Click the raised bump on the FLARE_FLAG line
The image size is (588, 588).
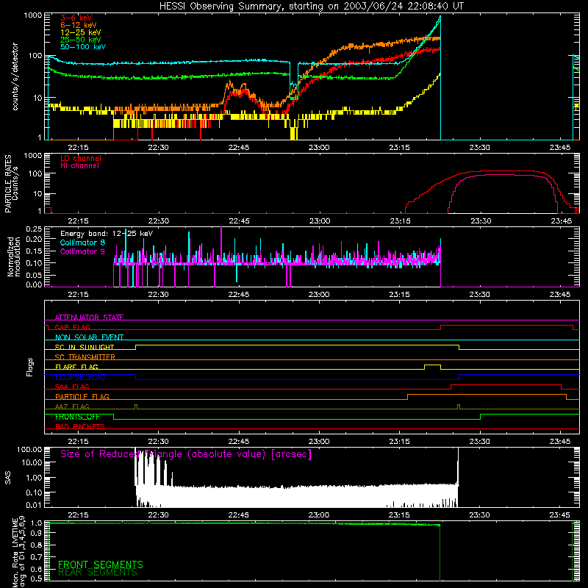[432, 365]
